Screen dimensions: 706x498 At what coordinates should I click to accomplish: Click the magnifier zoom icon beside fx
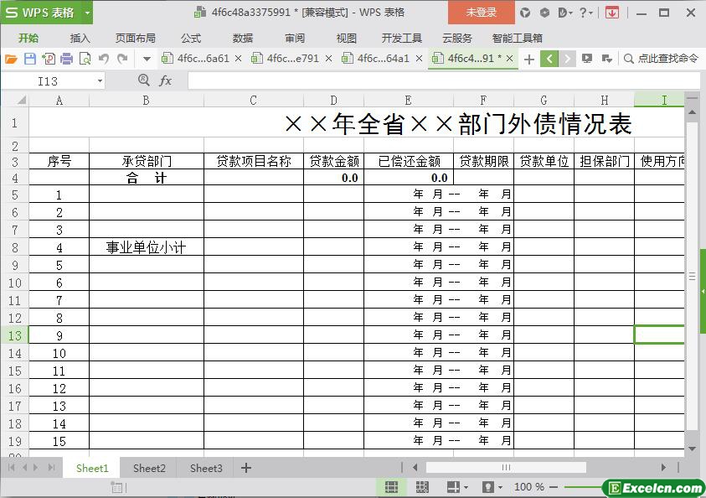144,80
